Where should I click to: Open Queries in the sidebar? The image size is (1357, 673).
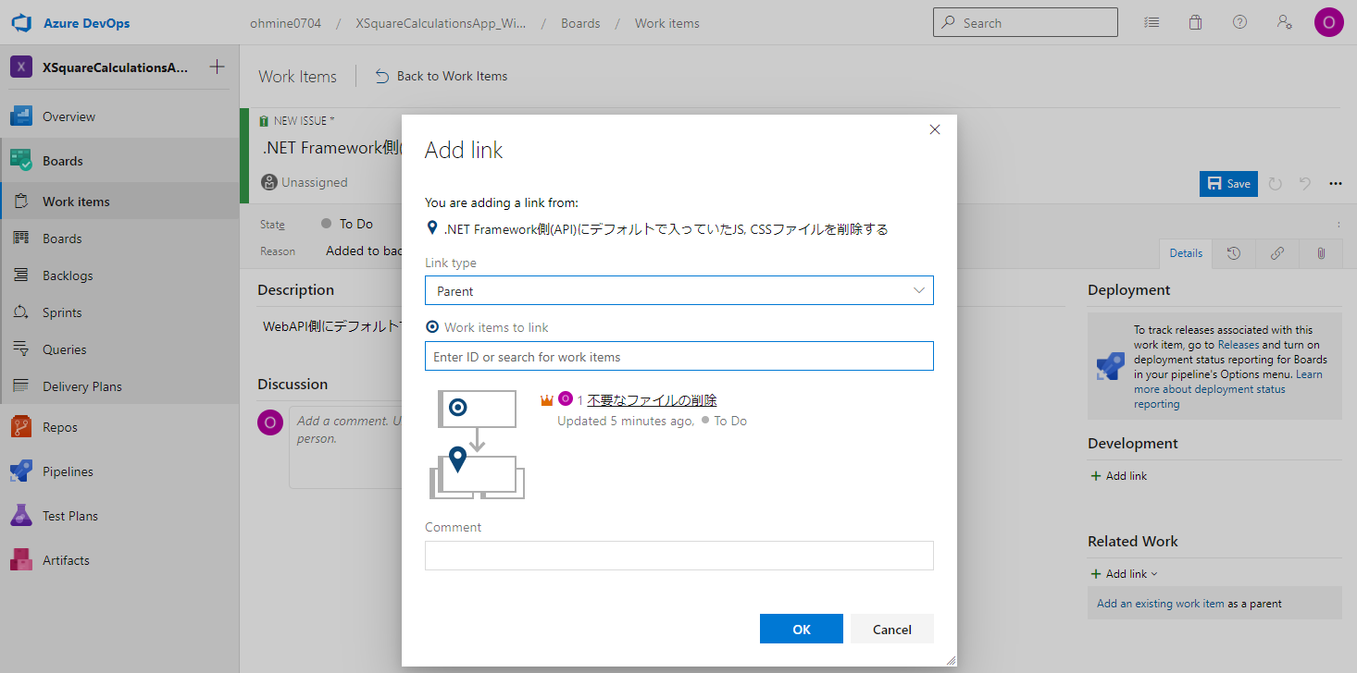[119, 349]
